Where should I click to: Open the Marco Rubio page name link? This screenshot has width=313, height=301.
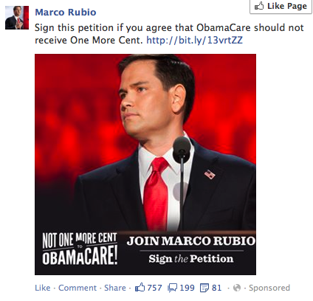pos(66,12)
